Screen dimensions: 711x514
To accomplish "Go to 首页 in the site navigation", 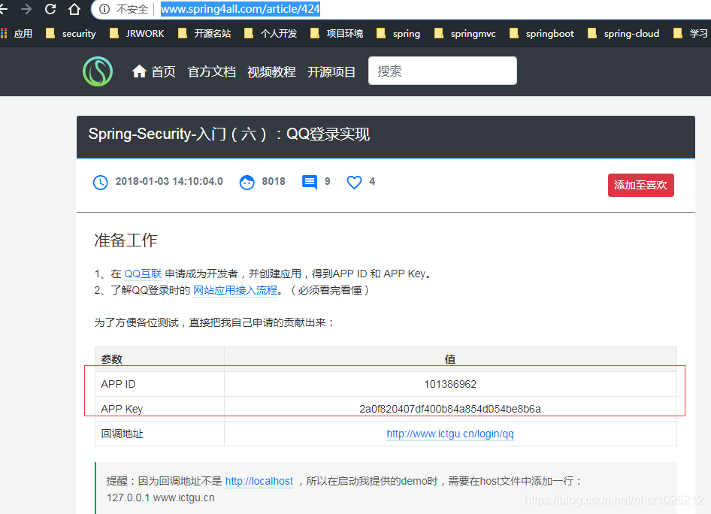I will point(154,71).
